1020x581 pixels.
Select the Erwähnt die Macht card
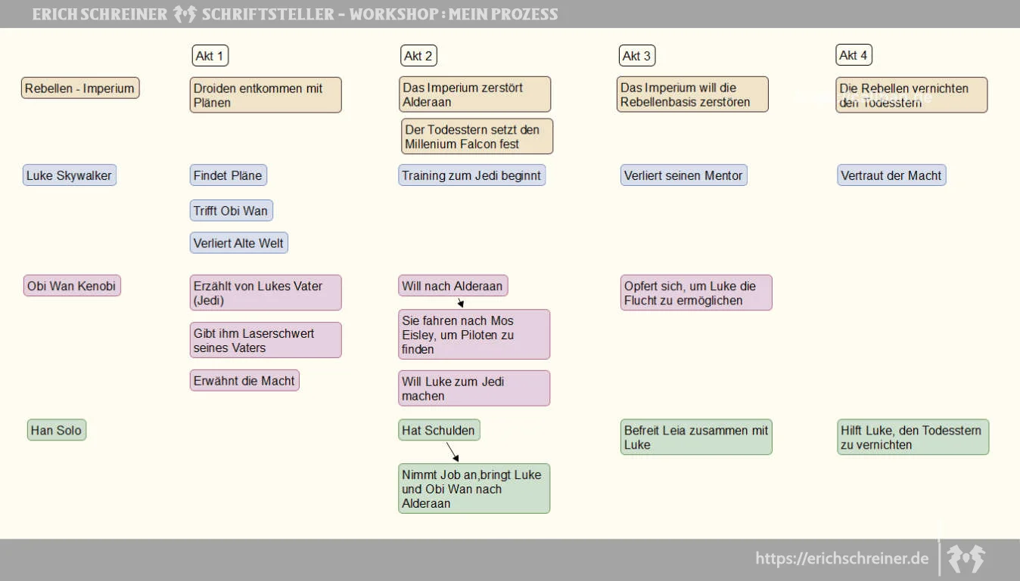(x=244, y=381)
